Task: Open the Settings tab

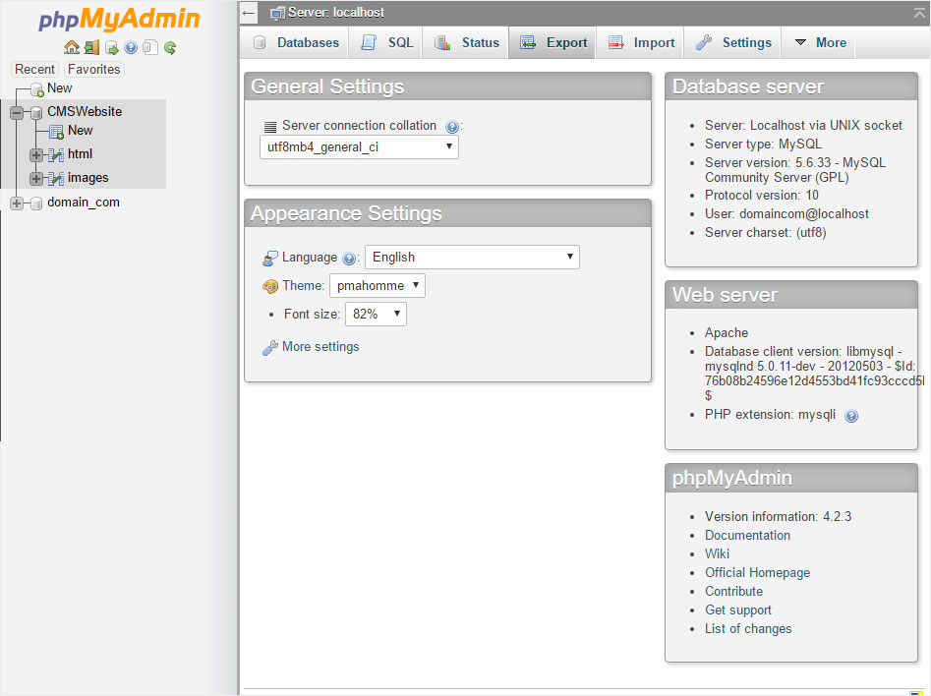Action: pos(733,42)
